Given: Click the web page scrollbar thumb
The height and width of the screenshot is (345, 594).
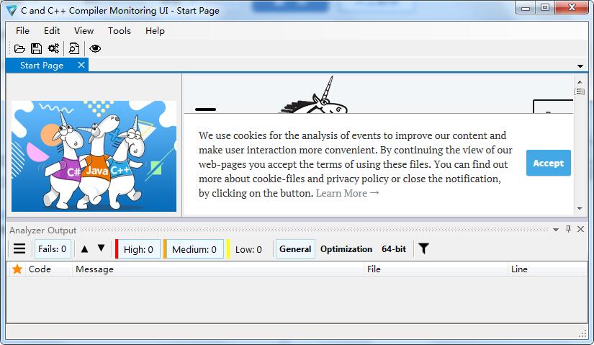Looking at the screenshot, I should (x=580, y=91).
